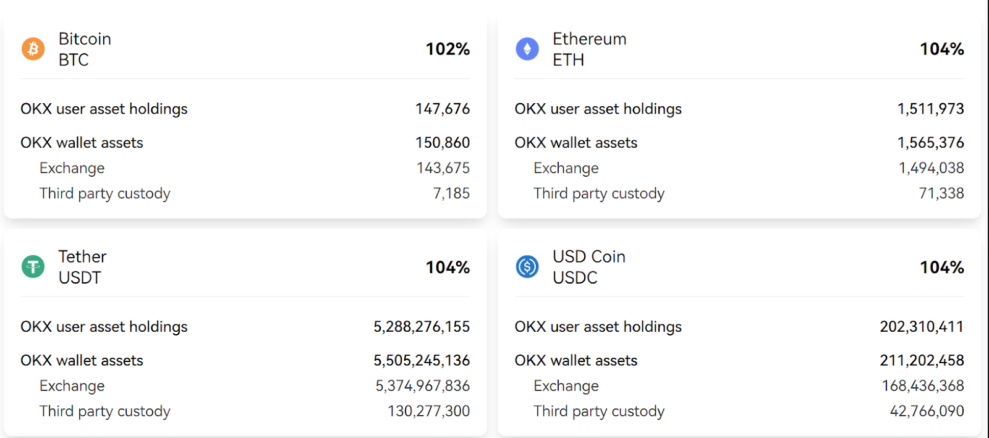Click the green Tether logo icon
This screenshot has height=438, width=989.
pos(33,267)
